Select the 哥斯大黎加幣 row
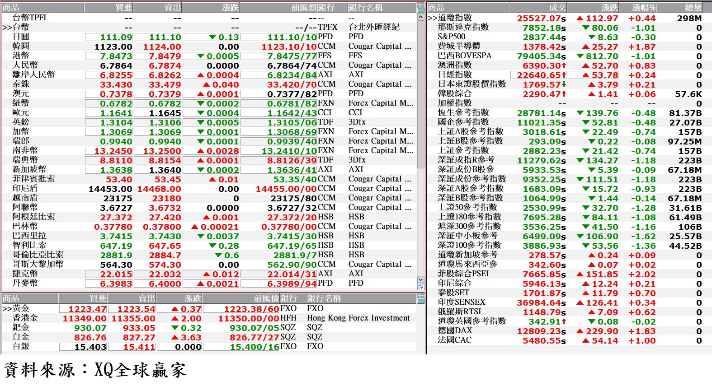 tap(209, 264)
